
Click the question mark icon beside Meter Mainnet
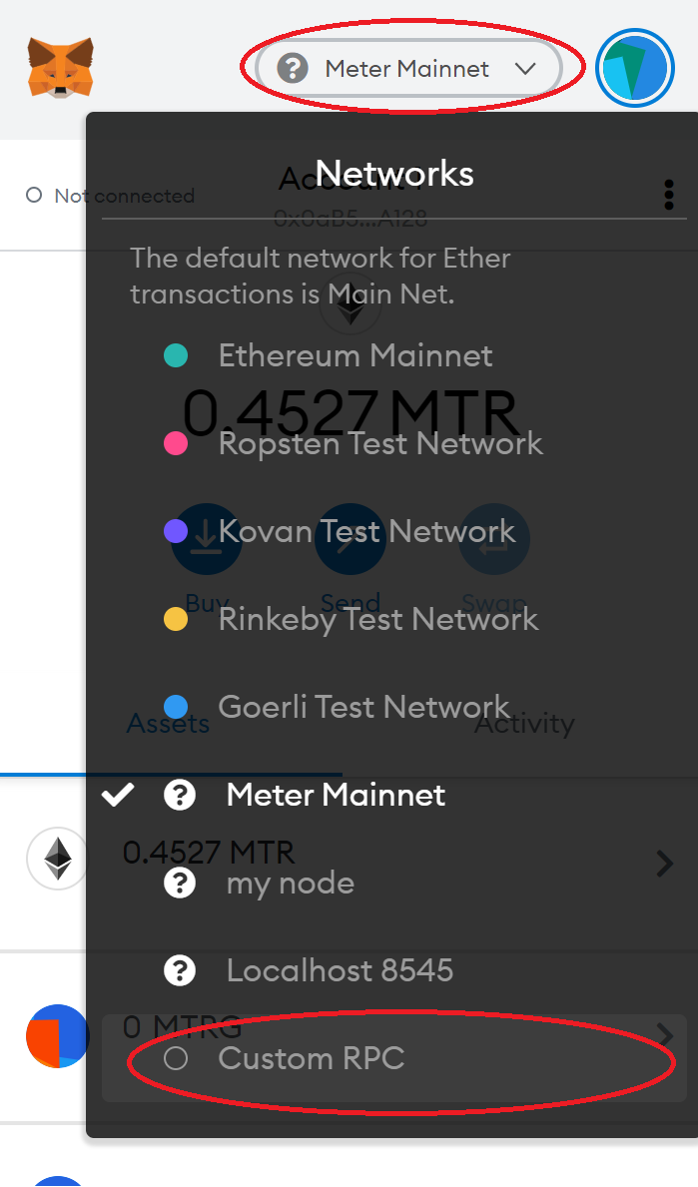[x=180, y=795]
